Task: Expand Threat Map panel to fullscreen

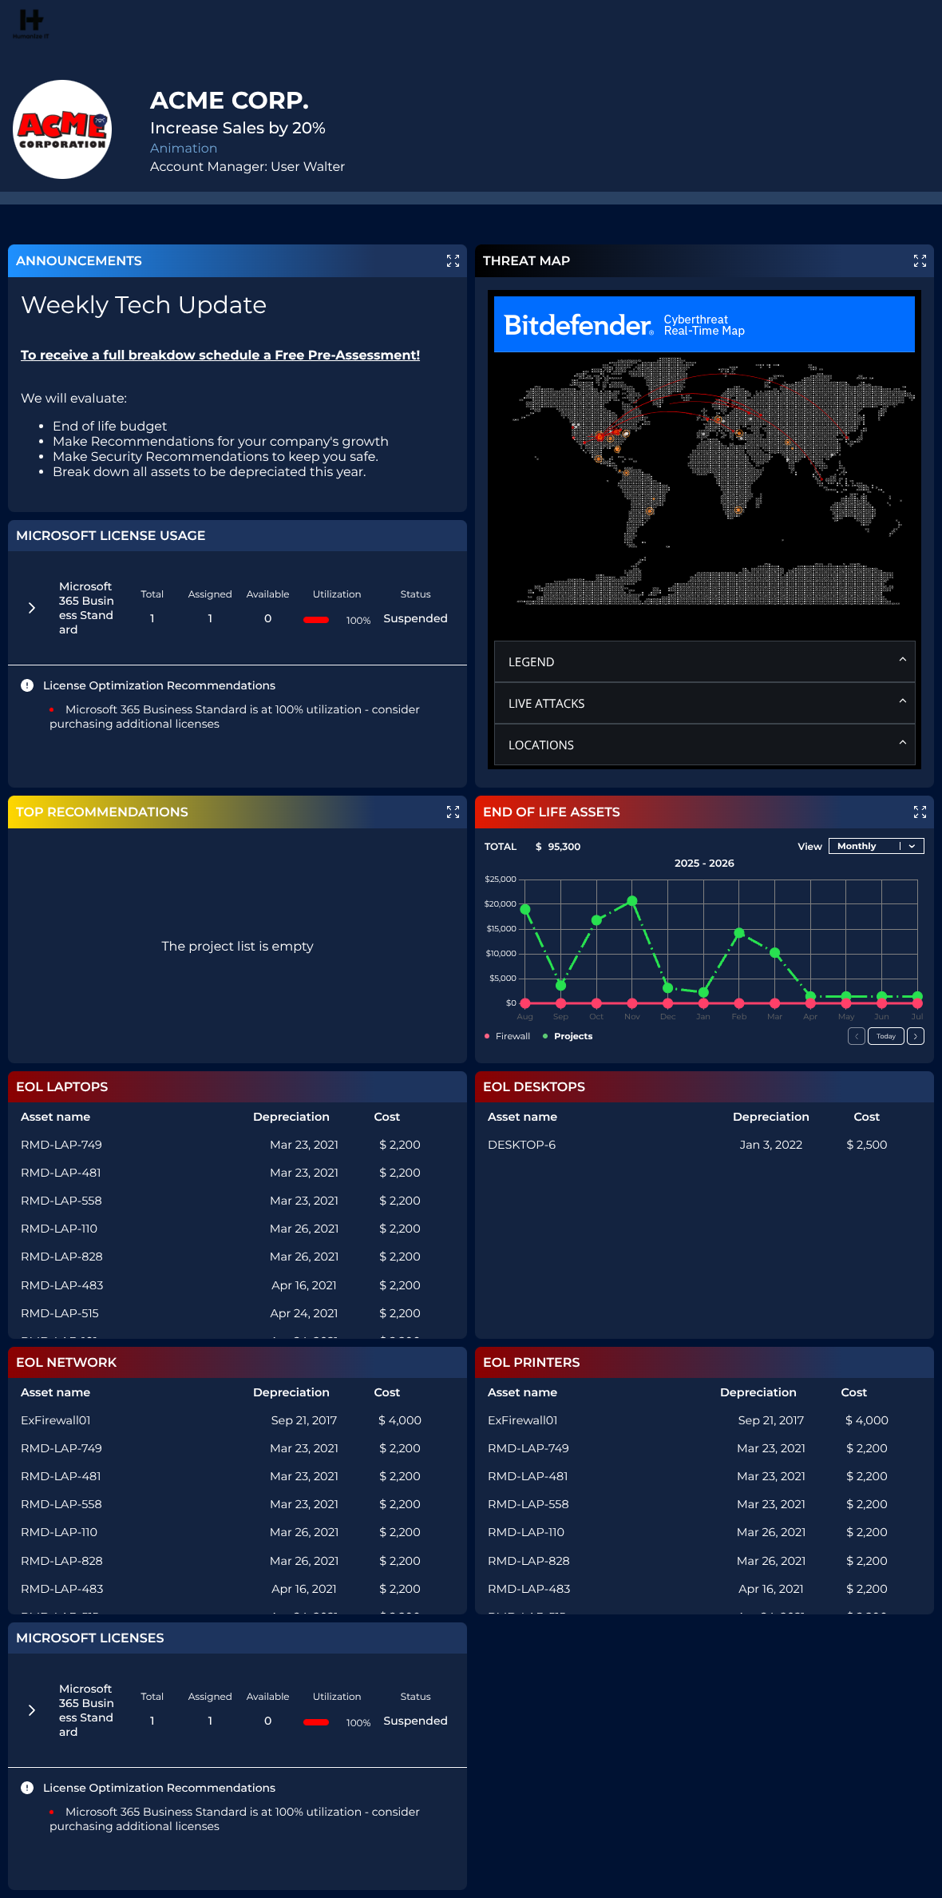Action: [x=920, y=260]
